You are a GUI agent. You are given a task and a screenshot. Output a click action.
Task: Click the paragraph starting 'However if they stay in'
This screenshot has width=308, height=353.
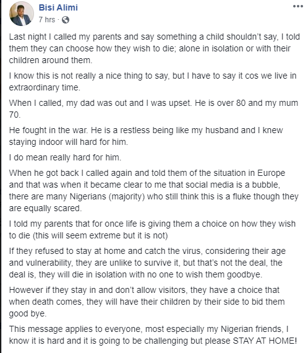click(x=147, y=302)
